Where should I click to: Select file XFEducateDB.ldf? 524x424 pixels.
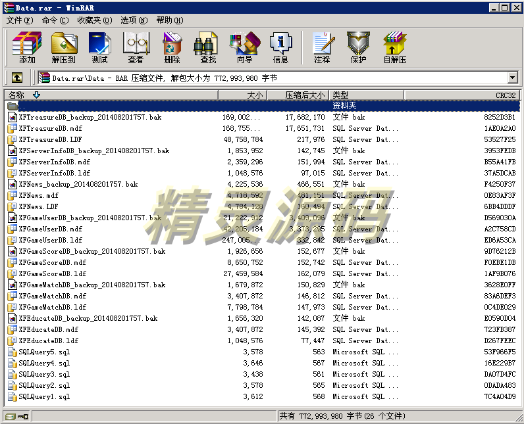[x=49, y=341]
